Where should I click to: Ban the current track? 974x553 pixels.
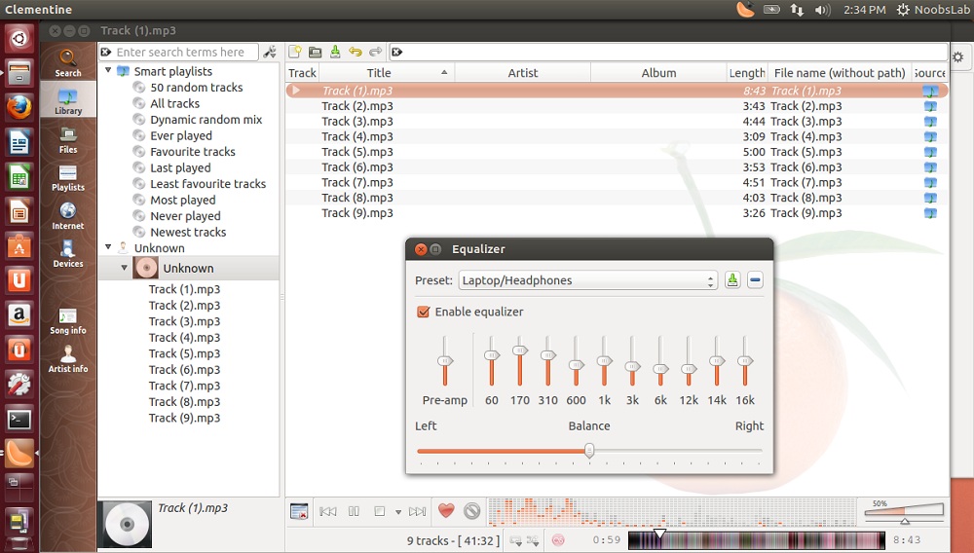[x=472, y=511]
